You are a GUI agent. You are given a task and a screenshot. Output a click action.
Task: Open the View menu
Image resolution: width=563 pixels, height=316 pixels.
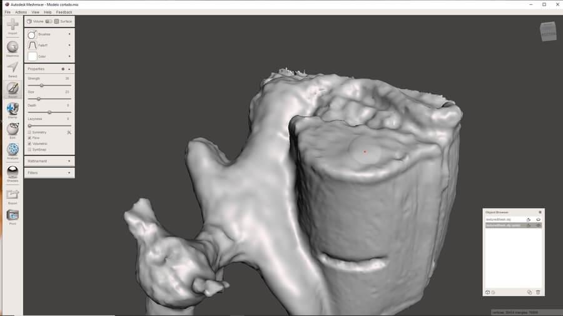pos(35,12)
